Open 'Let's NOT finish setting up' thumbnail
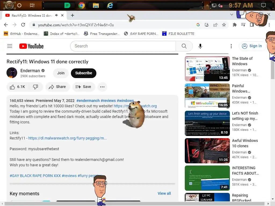The image size is (275, 206). pos(207,123)
